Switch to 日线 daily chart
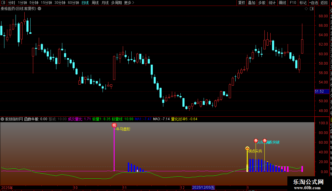332x191 pixels. click(85, 3)
